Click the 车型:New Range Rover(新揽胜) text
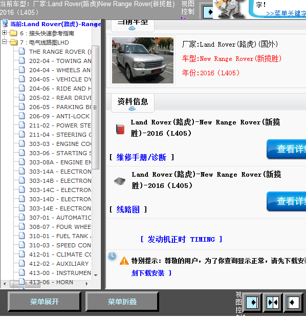The image size is (306, 318). tap(232, 59)
